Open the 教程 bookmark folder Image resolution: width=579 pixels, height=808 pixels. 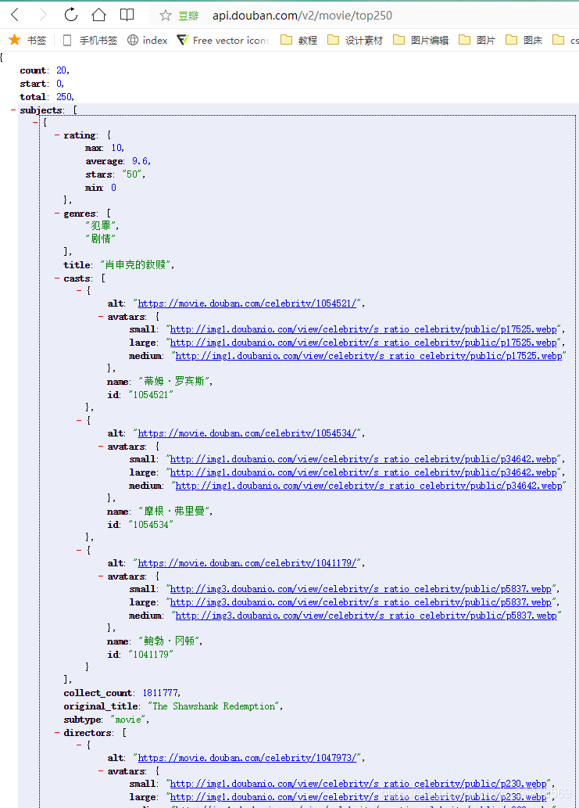click(298, 40)
